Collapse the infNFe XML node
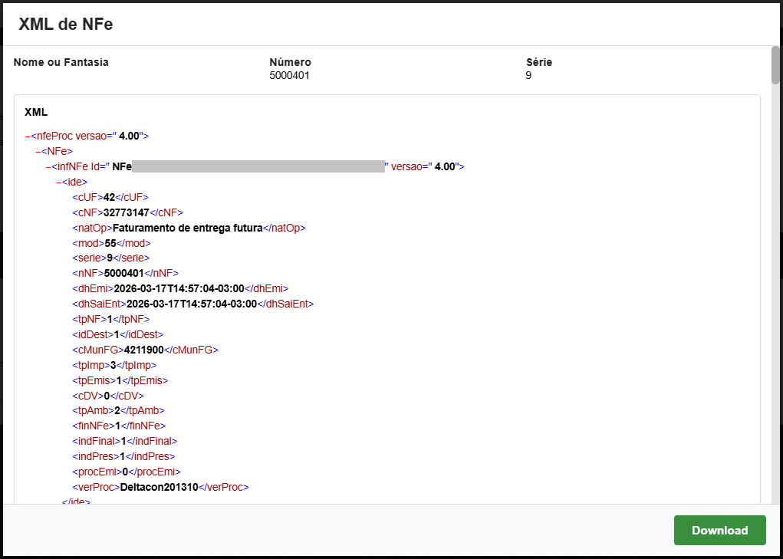Screen dimensions: 783x559 click(x=48, y=166)
